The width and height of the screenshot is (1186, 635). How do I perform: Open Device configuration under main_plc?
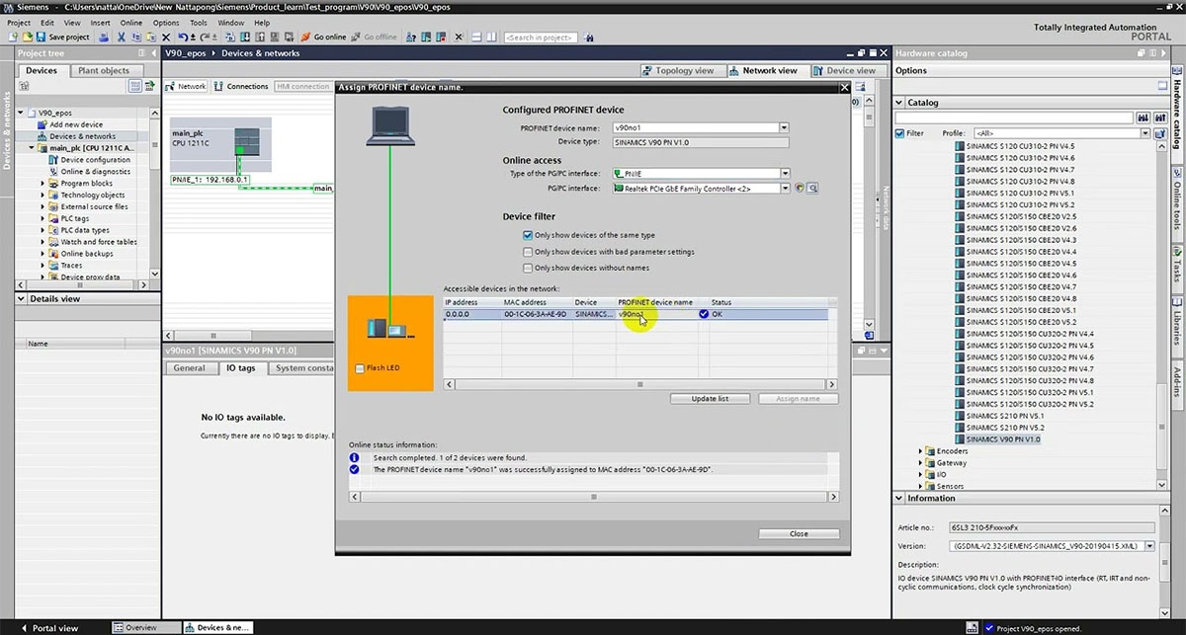click(95, 160)
